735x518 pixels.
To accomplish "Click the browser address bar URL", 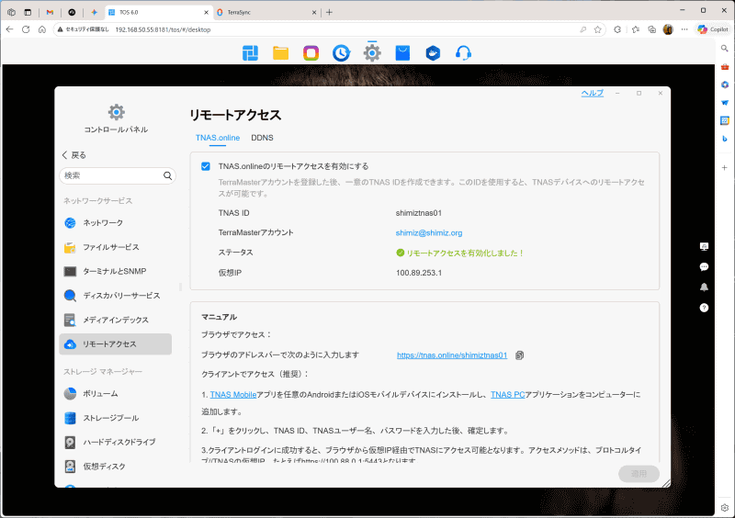I will click(164, 29).
